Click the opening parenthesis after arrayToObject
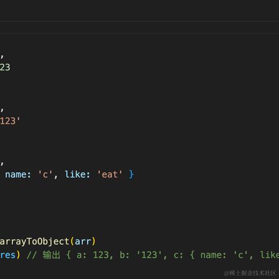The height and width of the screenshot is (279, 279). pyautogui.click(x=72, y=242)
